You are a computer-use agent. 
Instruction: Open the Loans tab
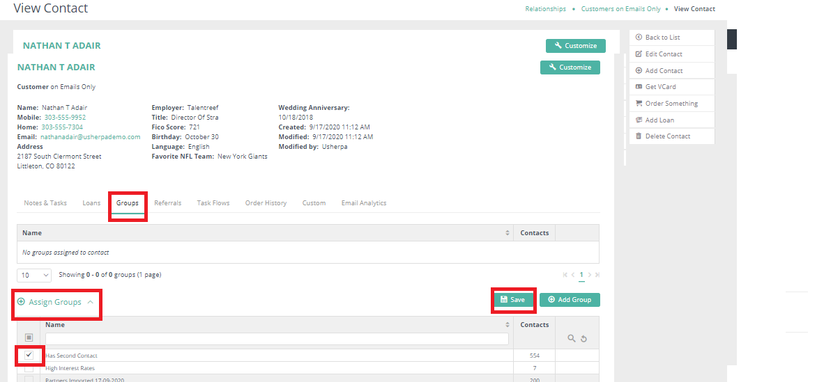(x=91, y=203)
